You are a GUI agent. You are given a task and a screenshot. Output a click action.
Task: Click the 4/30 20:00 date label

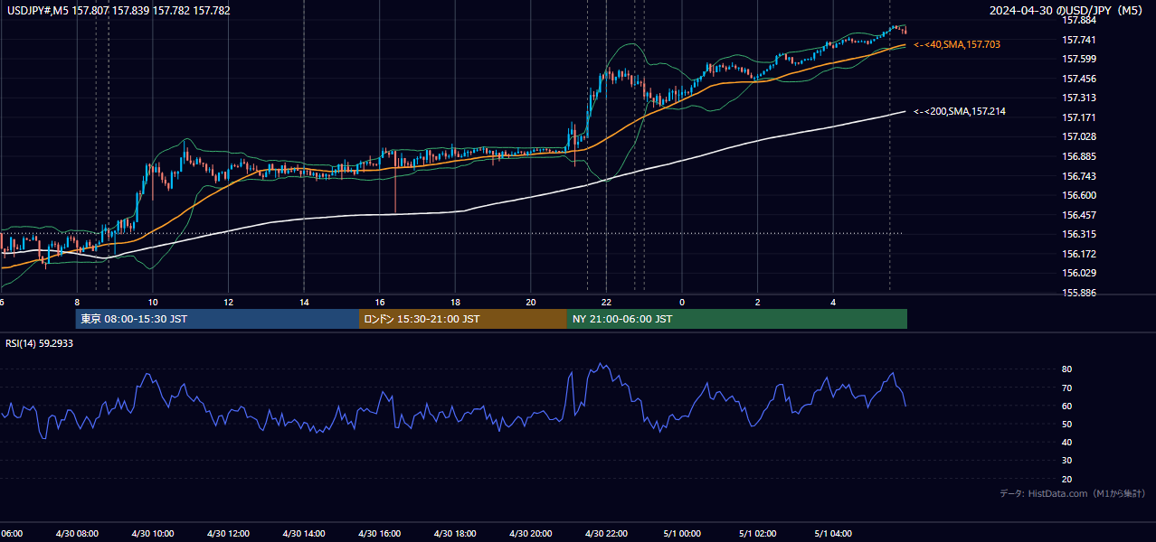tap(531, 534)
